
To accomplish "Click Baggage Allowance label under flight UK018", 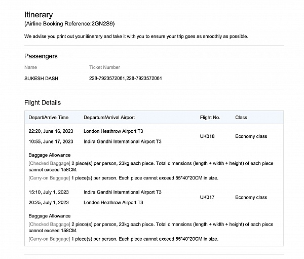I will click(x=50, y=155).
